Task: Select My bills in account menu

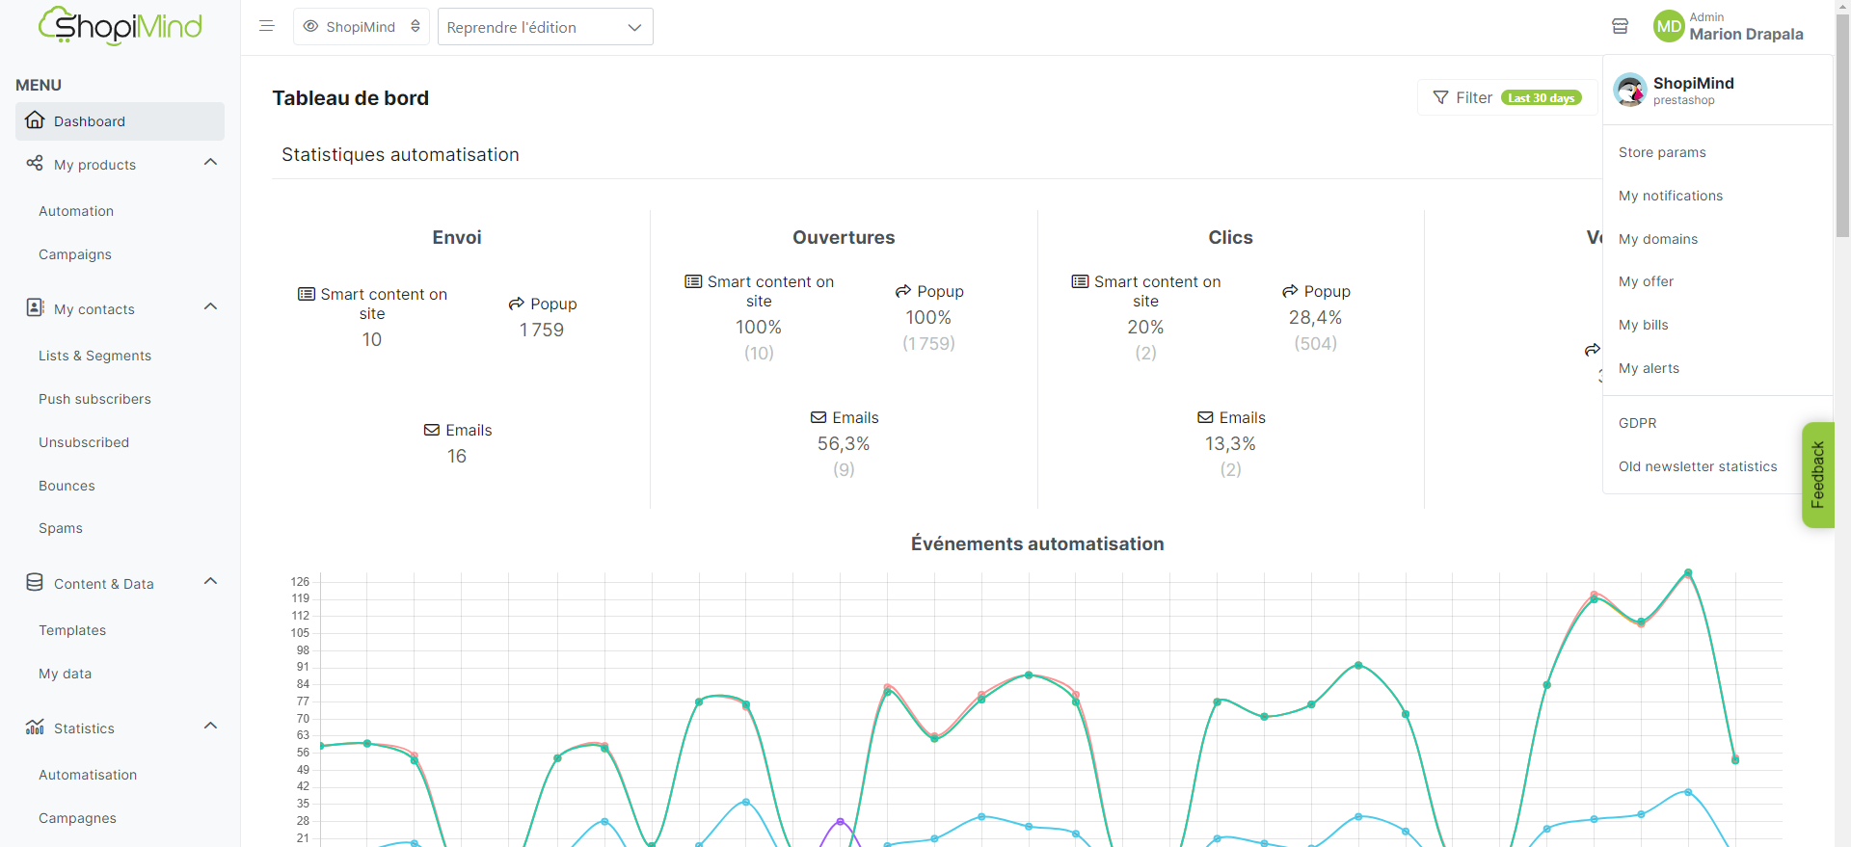Action: 1643,325
